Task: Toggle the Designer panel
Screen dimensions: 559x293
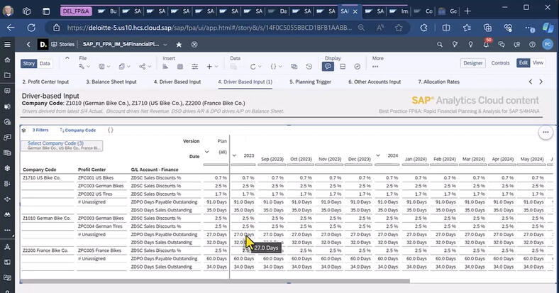Action: click(x=472, y=63)
